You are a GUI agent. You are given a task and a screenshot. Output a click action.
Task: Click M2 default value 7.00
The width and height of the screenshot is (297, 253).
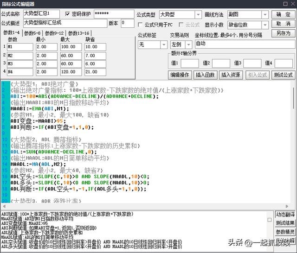click(x=95, y=56)
